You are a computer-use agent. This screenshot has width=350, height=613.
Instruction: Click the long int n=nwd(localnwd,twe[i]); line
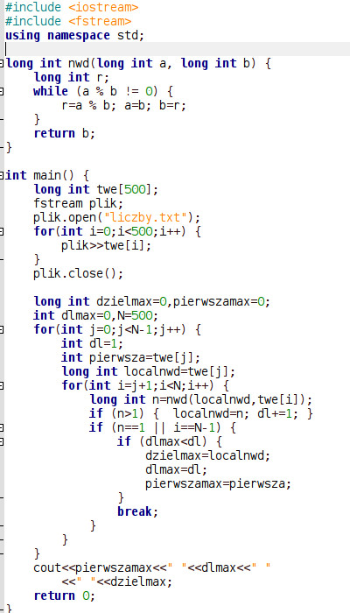[x=201, y=400]
